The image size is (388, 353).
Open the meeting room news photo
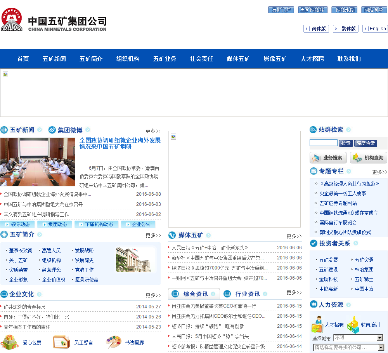pyautogui.click(x=38, y=162)
